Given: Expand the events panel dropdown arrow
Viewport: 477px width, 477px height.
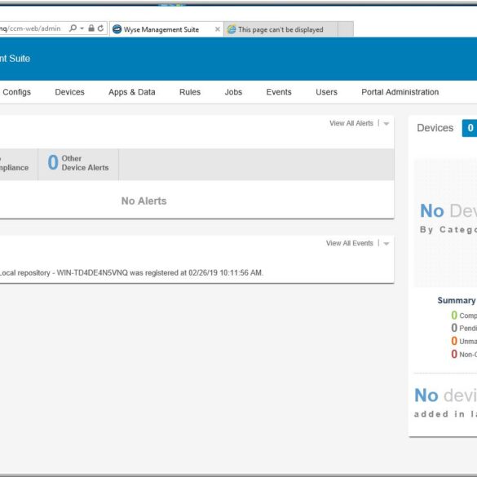Looking at the screenshot, I should click(386, 243).
